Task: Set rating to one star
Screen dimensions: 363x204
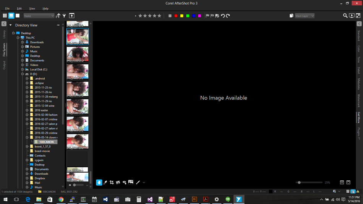Action: click(x=140, y=16)
